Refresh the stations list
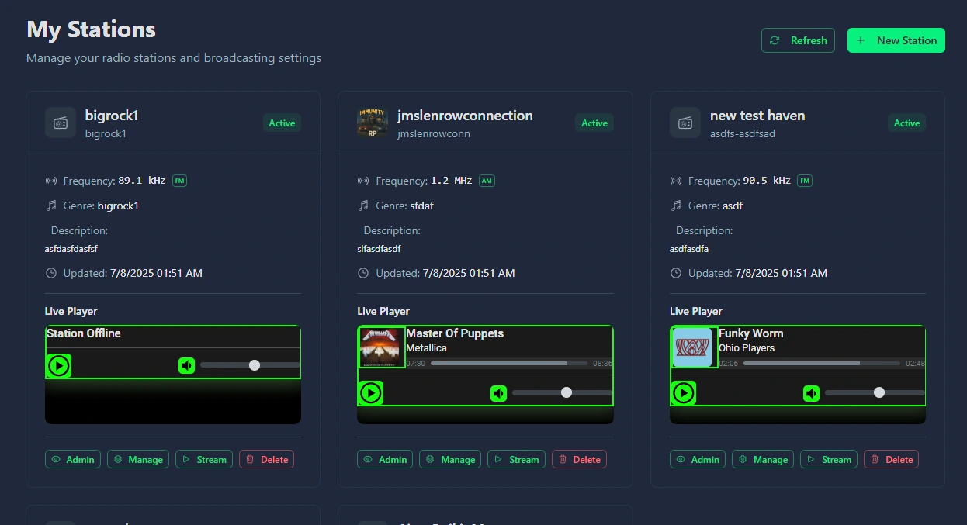 798,40
